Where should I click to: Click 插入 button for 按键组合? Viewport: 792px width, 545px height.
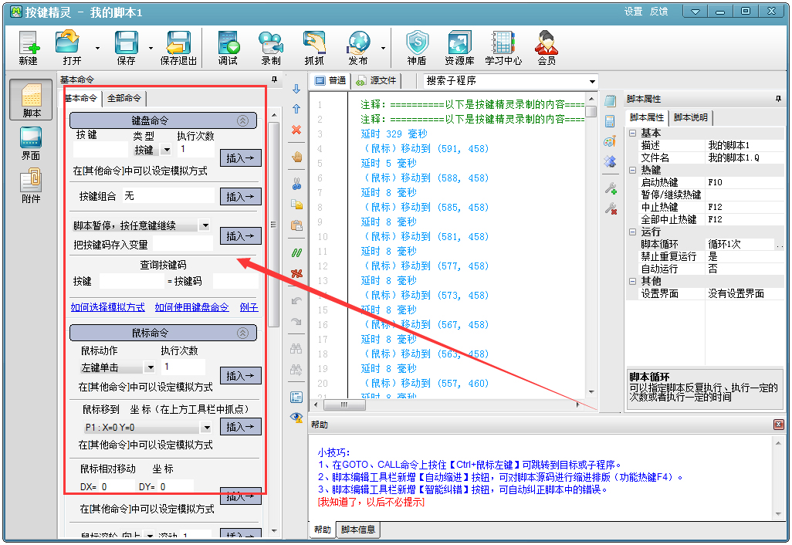coord(240,197)
